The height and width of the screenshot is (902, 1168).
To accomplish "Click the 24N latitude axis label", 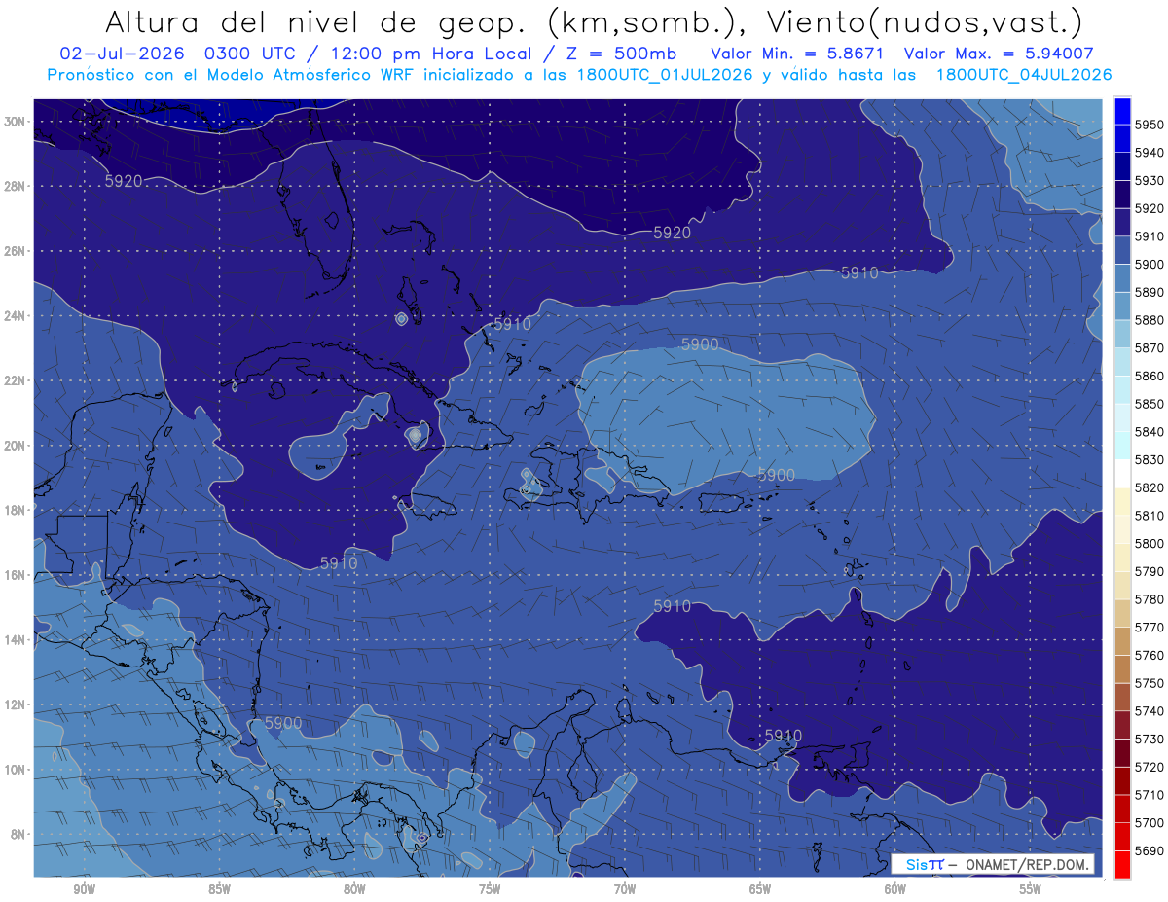I will click(x=14, y=316).
